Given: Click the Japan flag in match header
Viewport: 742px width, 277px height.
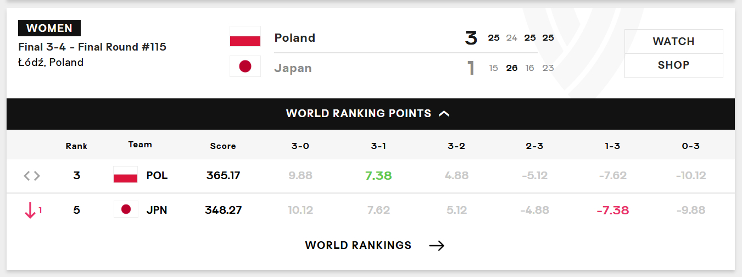Looking at the screenshot, I should coord(245,67).
